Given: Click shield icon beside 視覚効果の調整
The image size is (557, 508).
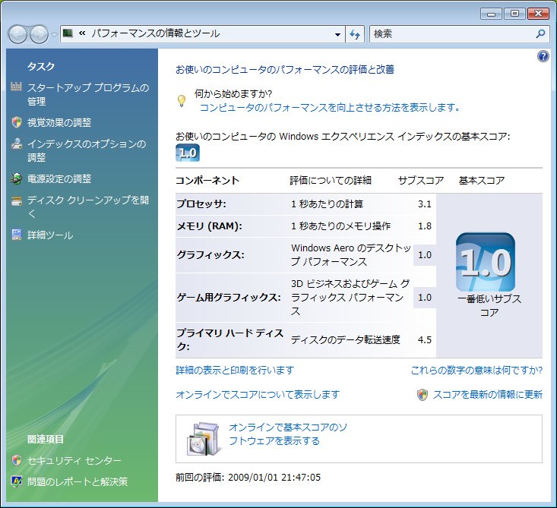Looking at the screenshot, I should point(17,122).
